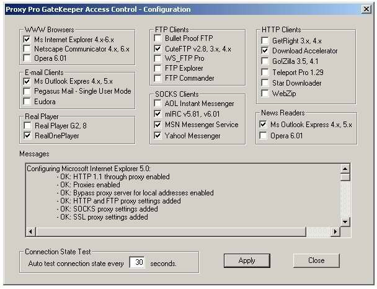Click 'OK: SSL proxy settings added' line
Image resolution: width=377 pixels, height=289 pixels.
coord(102,217)
